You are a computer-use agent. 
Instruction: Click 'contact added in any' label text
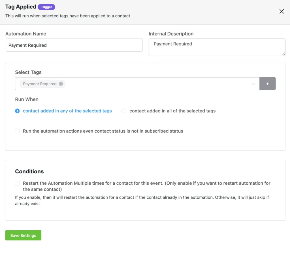coord(67,111)
